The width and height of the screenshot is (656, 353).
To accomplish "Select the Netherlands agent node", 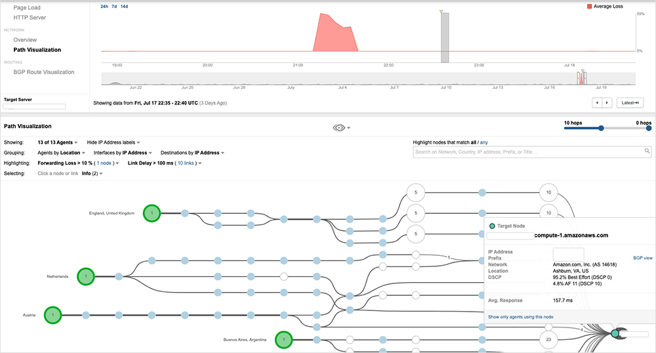I will click(85, 277).
